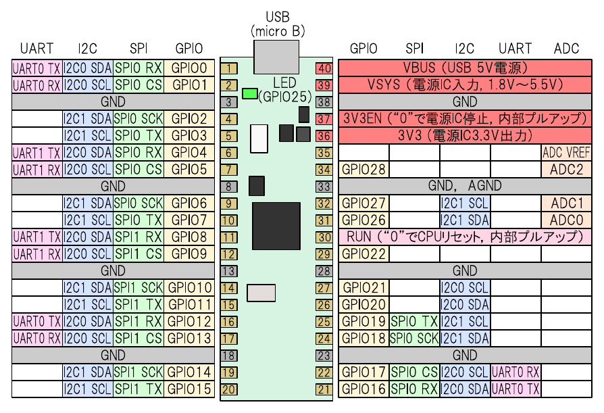Click the pin 30 number marker

coord(324,237)
